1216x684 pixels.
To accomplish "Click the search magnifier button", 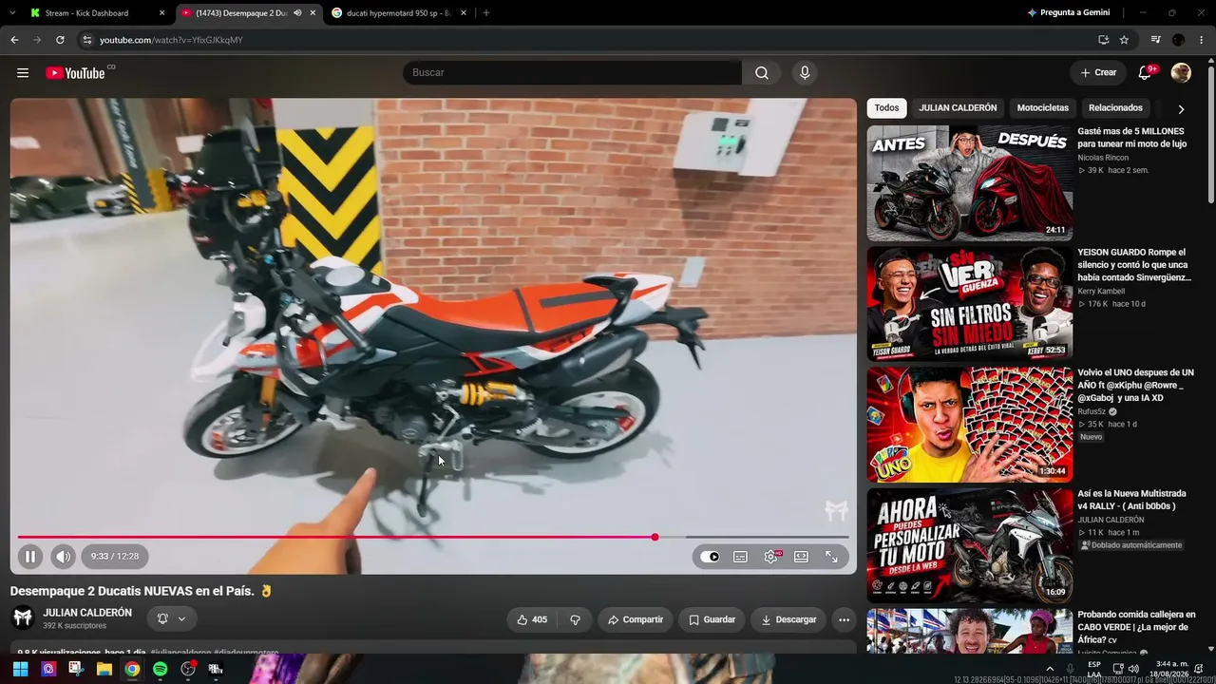I will point(762,73).
